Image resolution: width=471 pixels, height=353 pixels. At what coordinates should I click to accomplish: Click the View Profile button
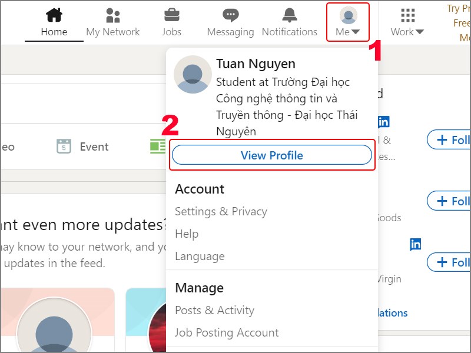(x=272, y=155)
